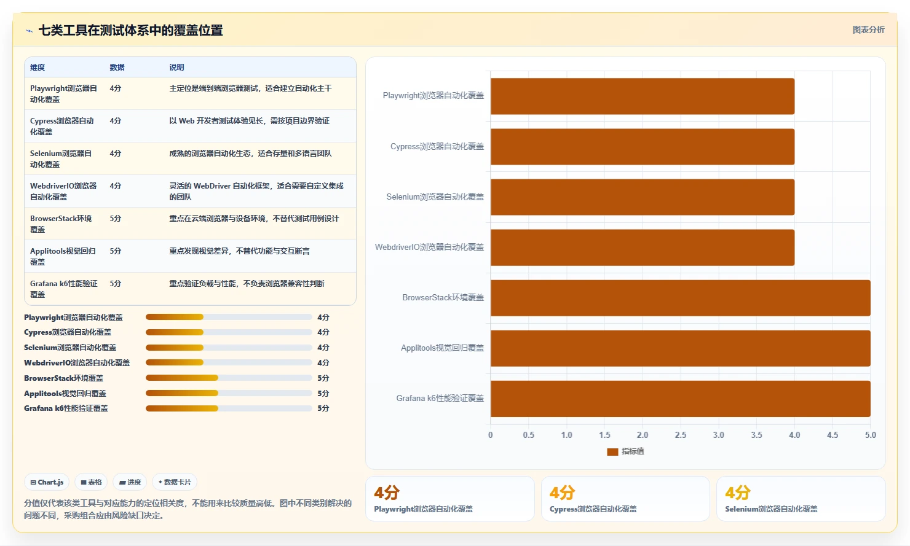
Task: Click the 图表分析 label in the header
Action: click(x=868, y=29)
